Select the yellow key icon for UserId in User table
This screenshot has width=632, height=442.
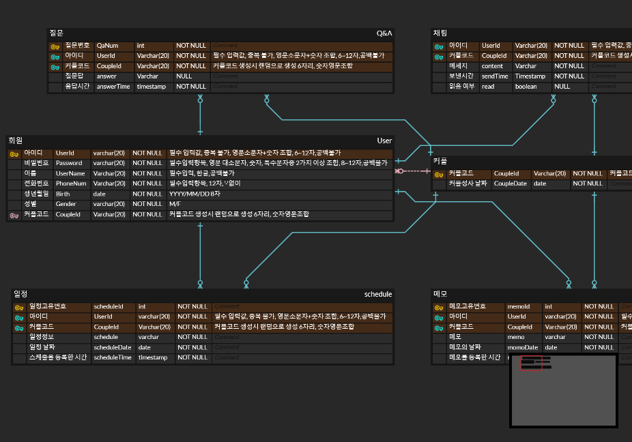14,154
